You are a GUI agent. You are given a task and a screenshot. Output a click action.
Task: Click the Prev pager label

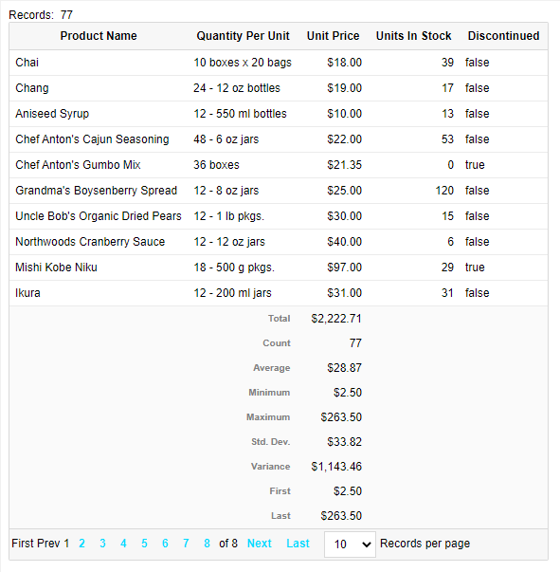[x=47, y=544]
